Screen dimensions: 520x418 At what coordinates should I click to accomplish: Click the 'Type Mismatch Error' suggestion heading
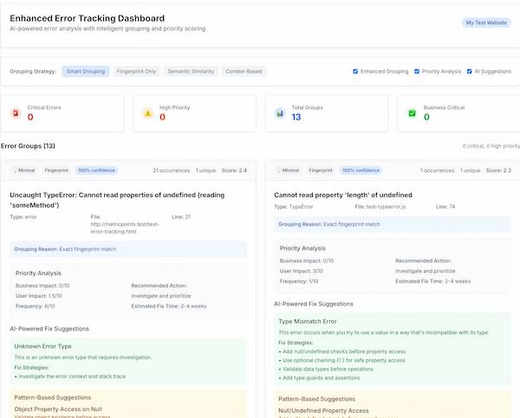click(308, 321)
